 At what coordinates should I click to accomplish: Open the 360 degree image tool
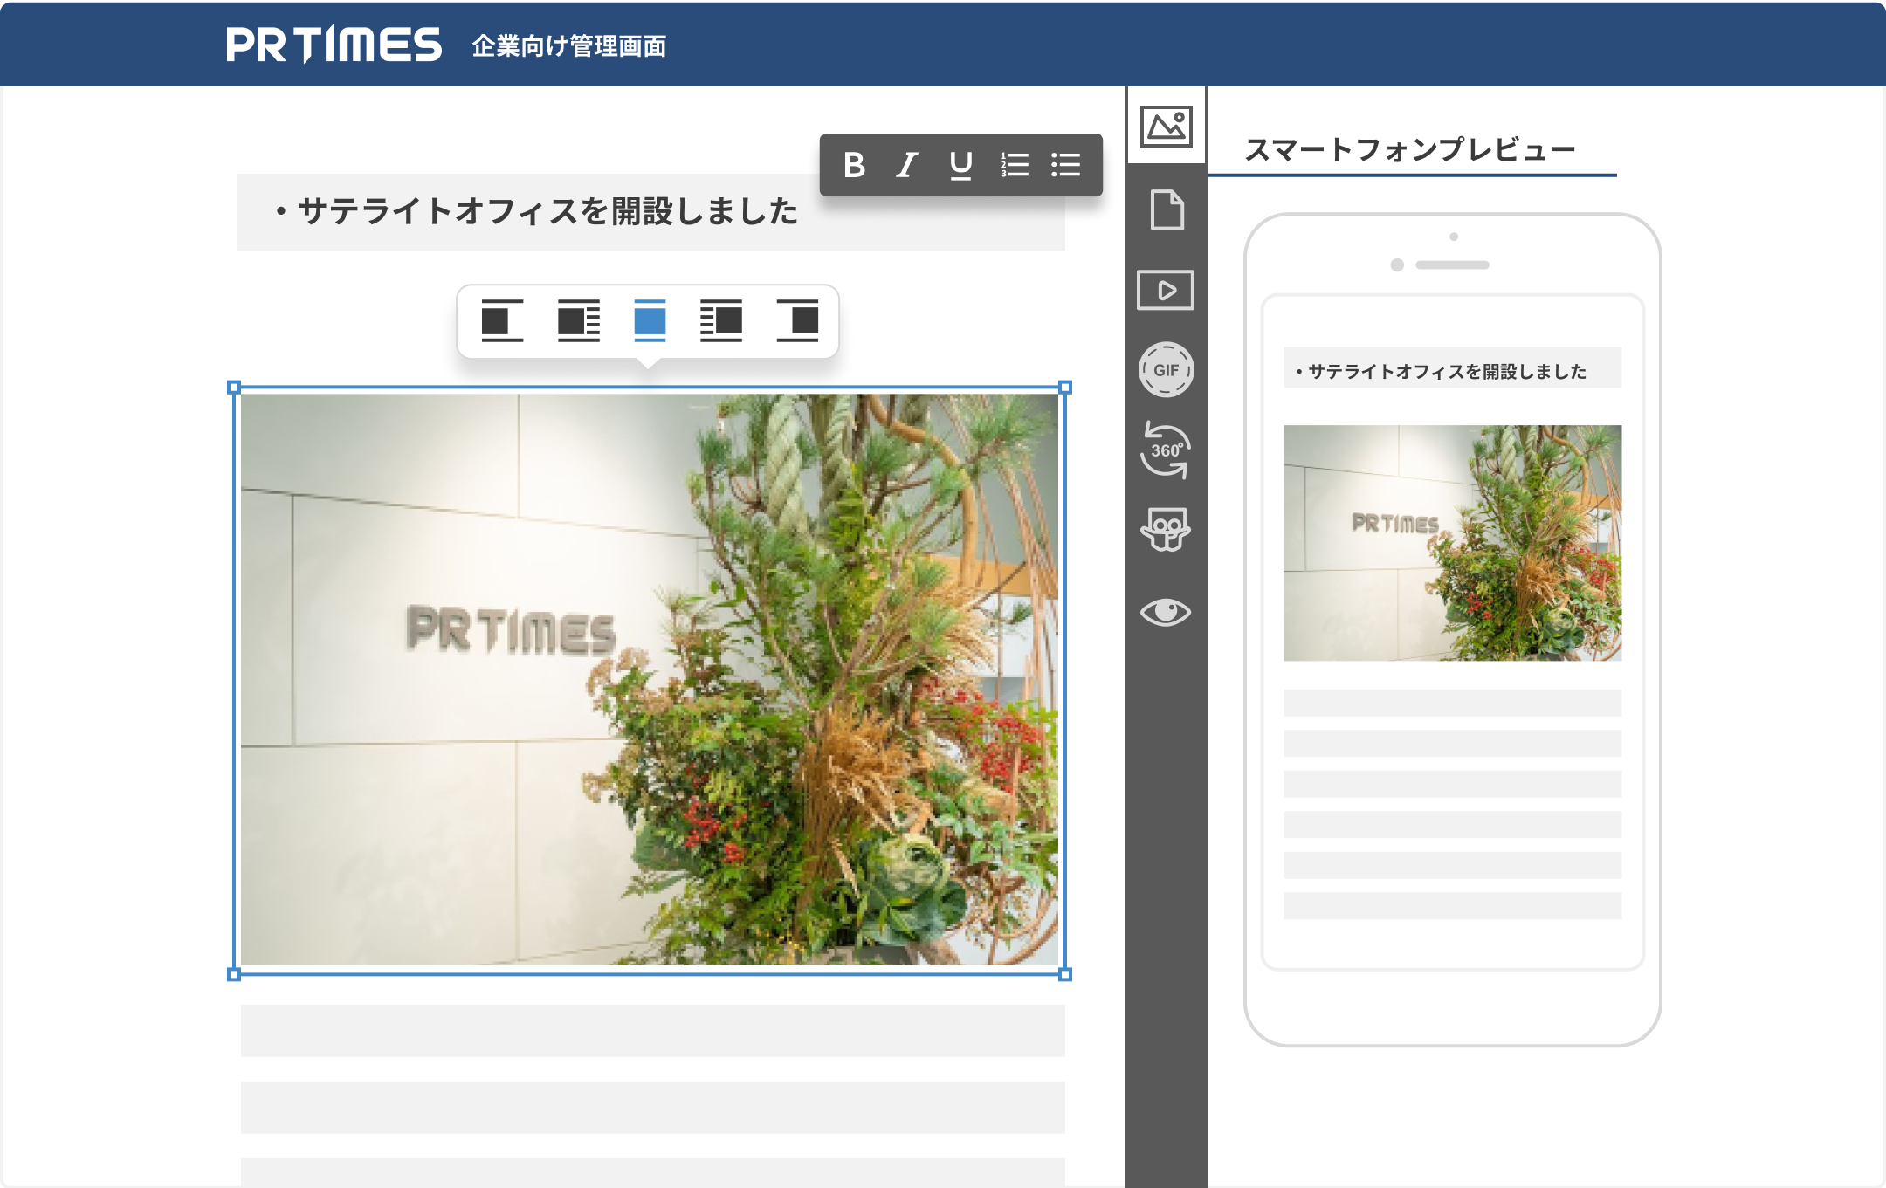1166,450
